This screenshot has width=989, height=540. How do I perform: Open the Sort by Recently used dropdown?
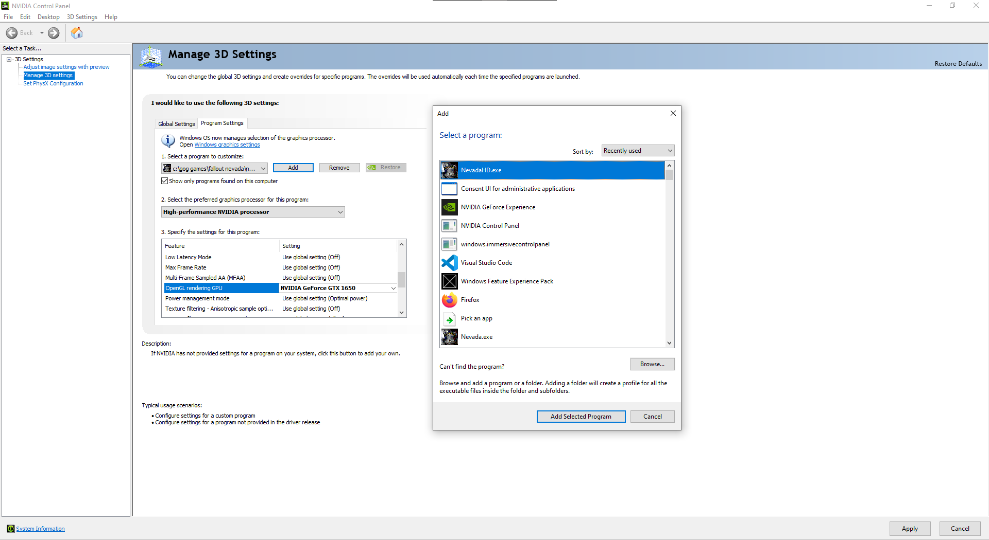[x=638, y=151]
